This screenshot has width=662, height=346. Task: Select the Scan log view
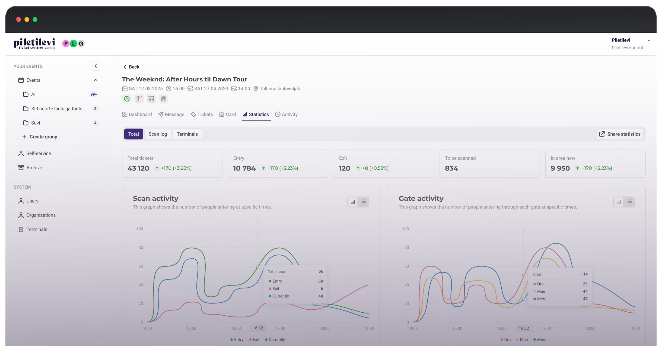[158, 134]
